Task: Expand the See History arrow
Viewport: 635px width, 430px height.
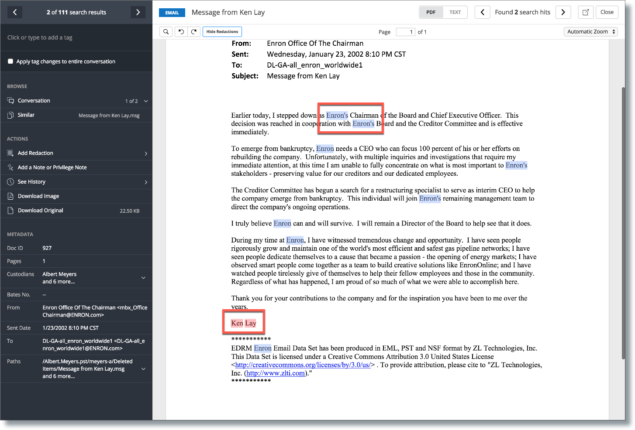Action: coord(146,182)
